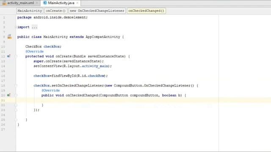Click line number 16 in the gutter
271x152 pixels.
coord(3,76)
